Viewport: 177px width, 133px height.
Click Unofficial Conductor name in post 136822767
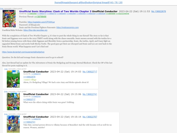[36, 117]
